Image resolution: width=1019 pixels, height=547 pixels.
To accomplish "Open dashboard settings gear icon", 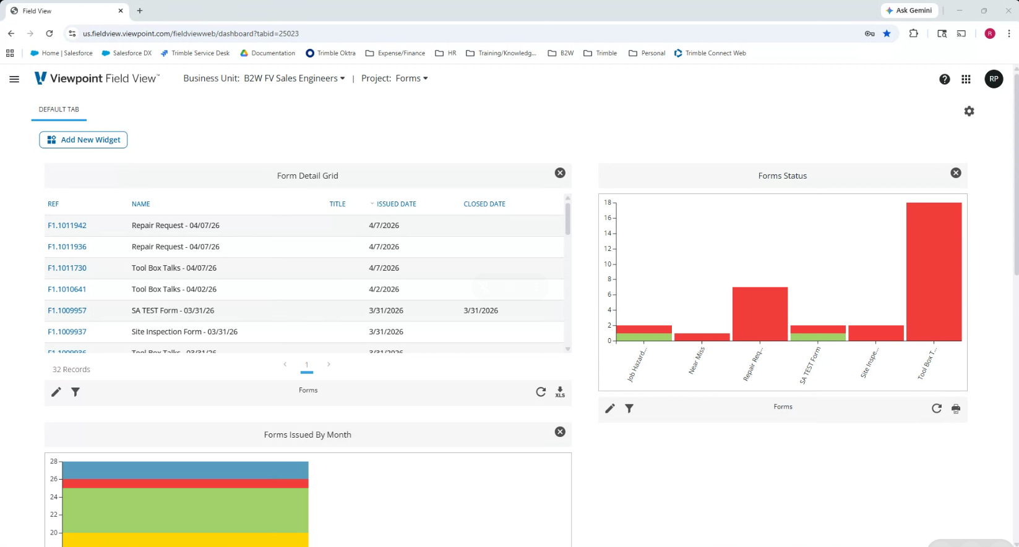I will (969, 111).
